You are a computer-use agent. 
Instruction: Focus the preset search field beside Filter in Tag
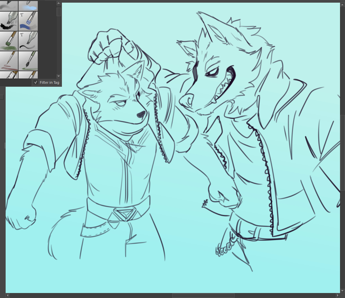(16, 82)
